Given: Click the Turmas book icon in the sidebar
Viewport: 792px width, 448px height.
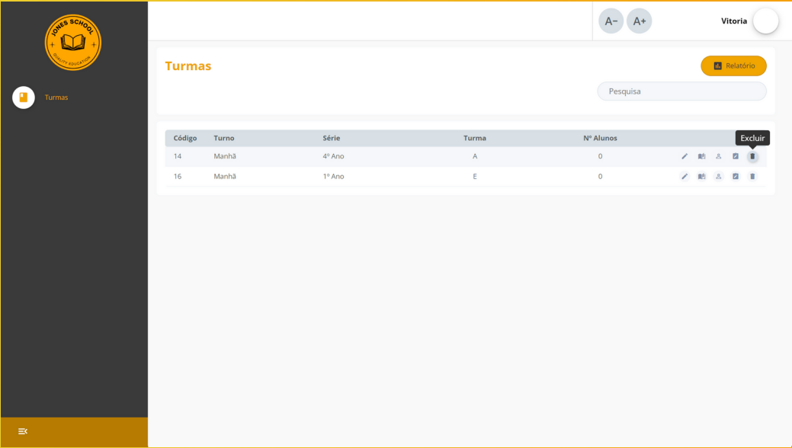Looking at the screenshot, I should click(23, 98).
